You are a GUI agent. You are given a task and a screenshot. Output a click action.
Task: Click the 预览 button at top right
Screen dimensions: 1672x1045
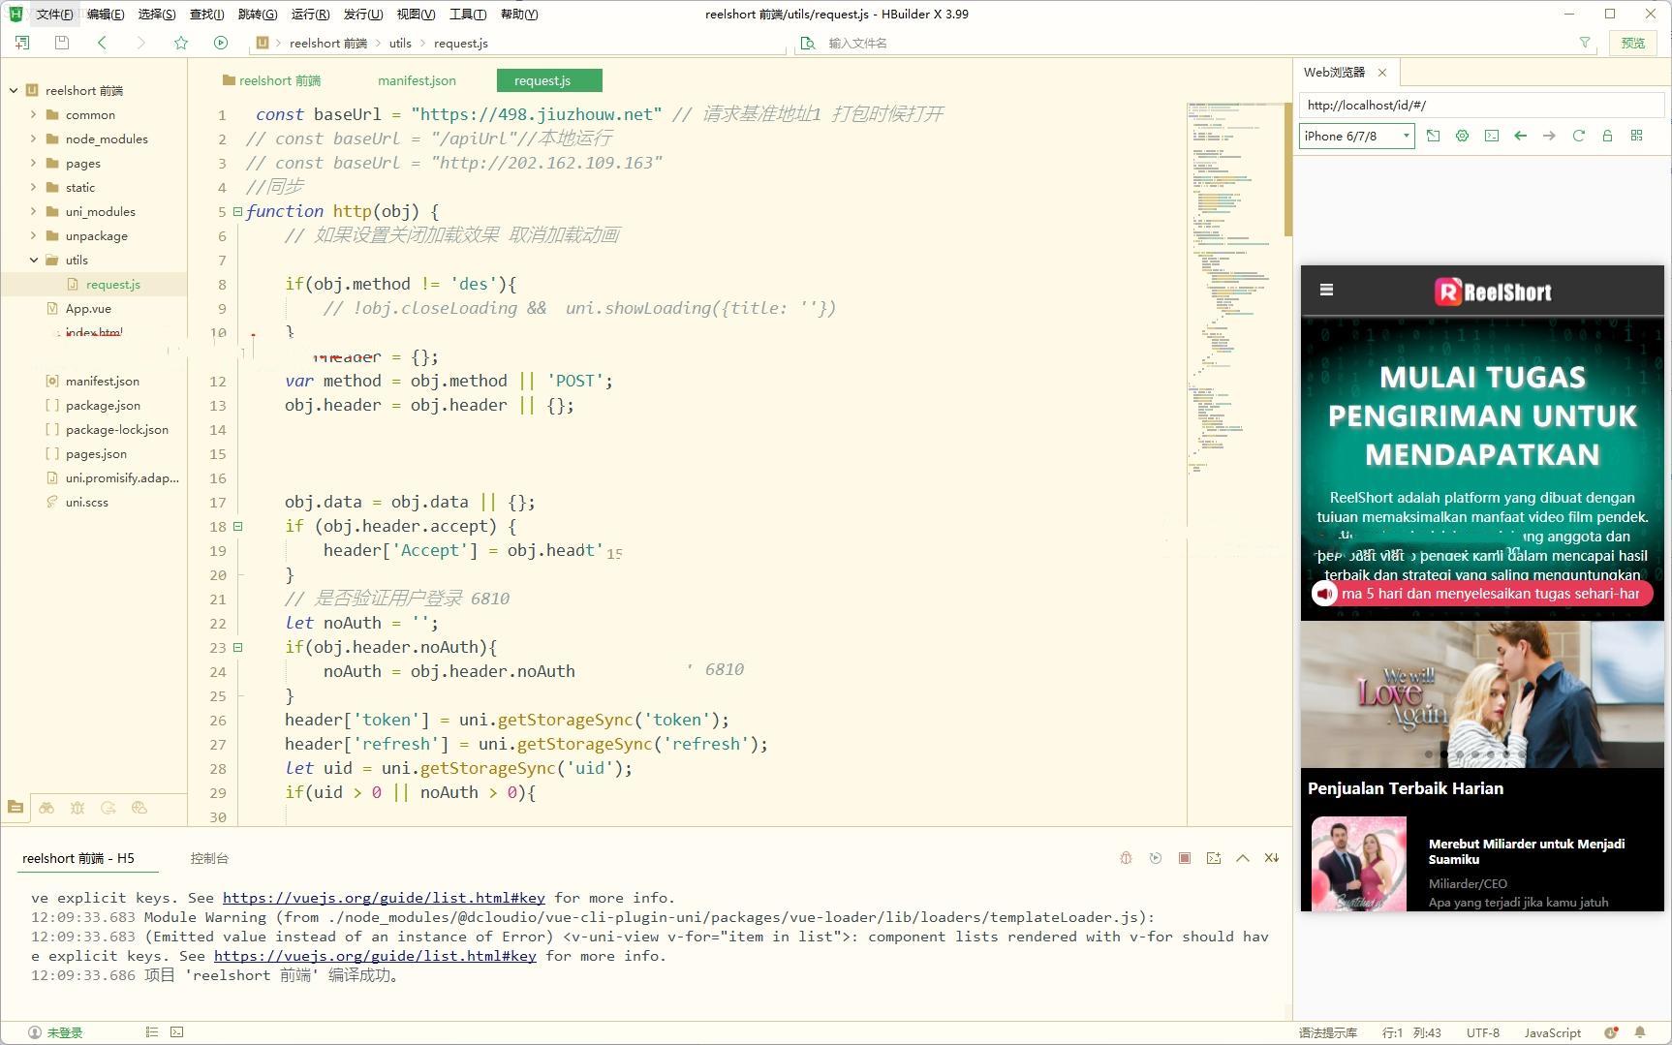coord(1633,43)
